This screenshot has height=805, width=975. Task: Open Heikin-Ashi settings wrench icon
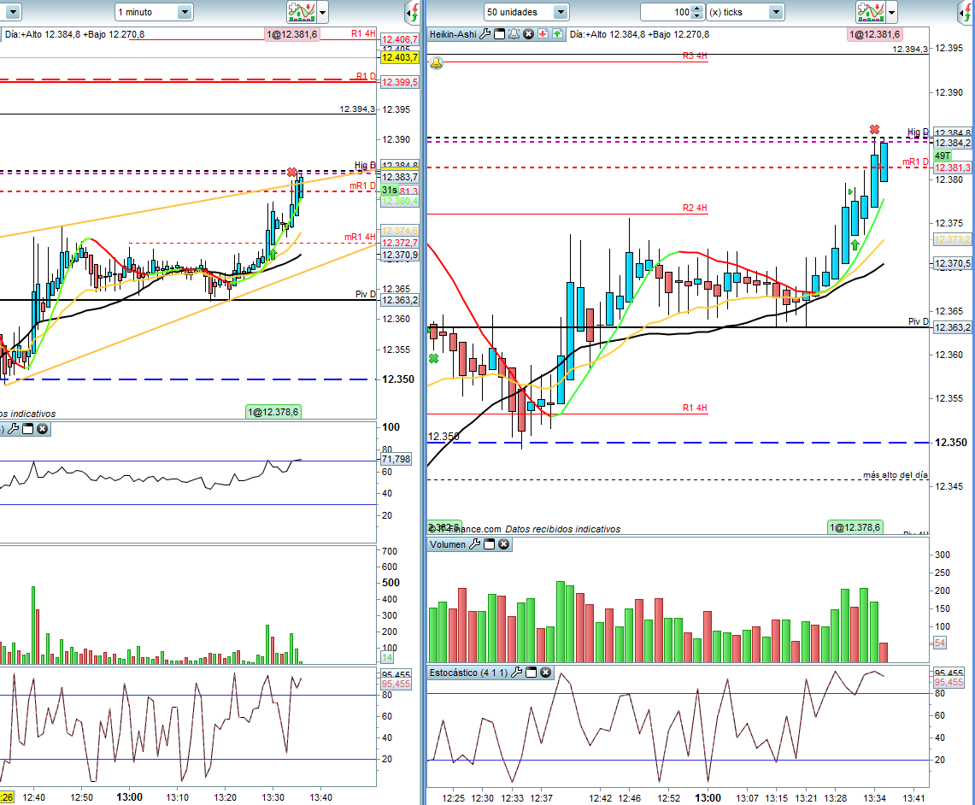click(485, 34)
